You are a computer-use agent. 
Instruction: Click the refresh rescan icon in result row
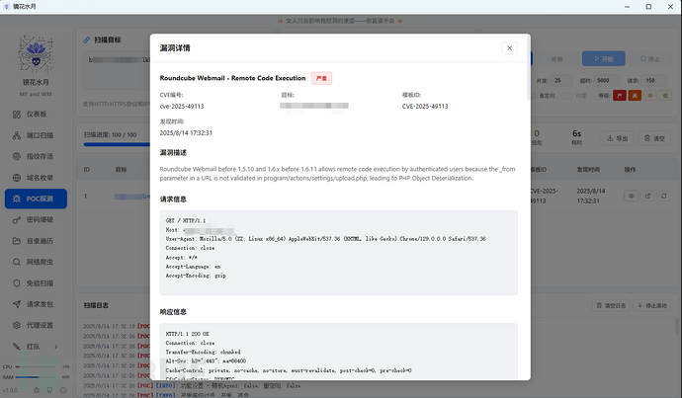click(664, 196)
